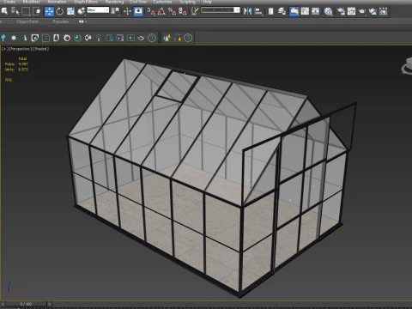Open Render Setup
This screenshot has width=412, height=309.
tap(341, 11)
